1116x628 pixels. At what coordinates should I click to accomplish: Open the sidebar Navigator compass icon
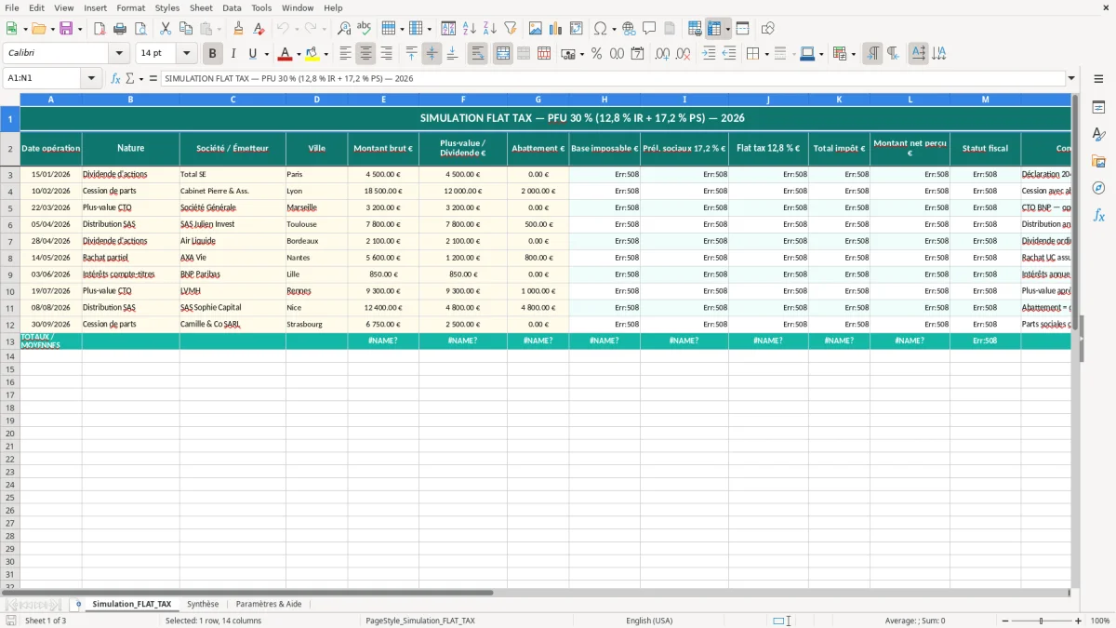1098,188
